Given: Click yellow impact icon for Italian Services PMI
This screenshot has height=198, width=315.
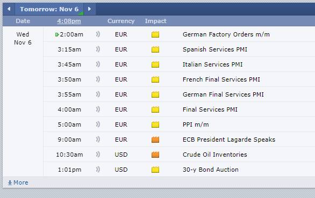Looking at the screenshot, I should click(155, 64).
